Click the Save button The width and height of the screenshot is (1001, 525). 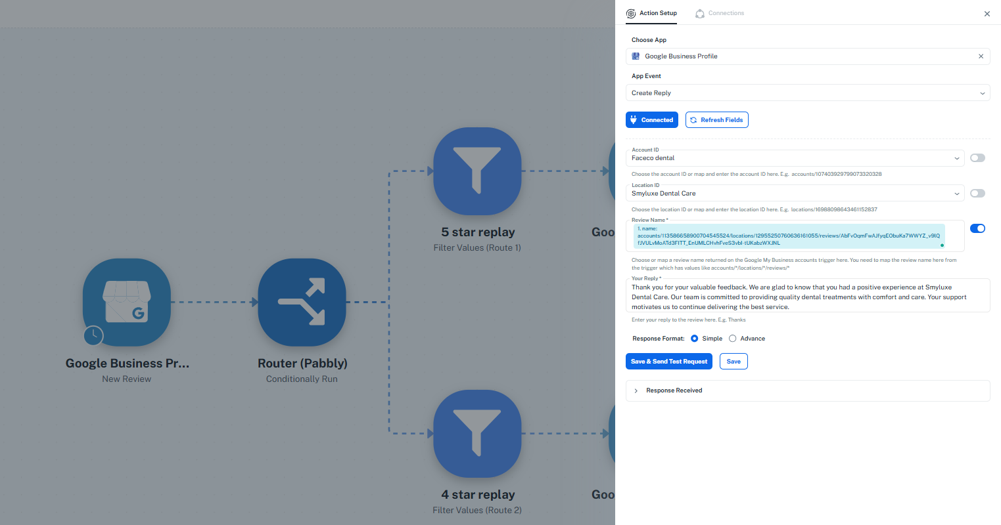pos(733,362)
